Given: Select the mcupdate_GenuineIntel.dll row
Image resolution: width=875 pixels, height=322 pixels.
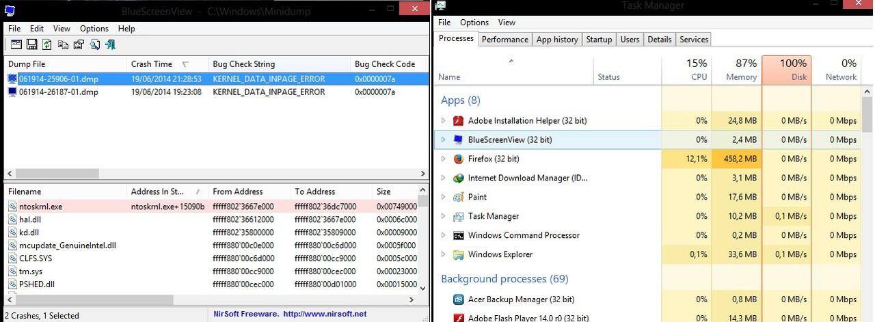Looking at the screenshot, I should [x=67, y=245].
